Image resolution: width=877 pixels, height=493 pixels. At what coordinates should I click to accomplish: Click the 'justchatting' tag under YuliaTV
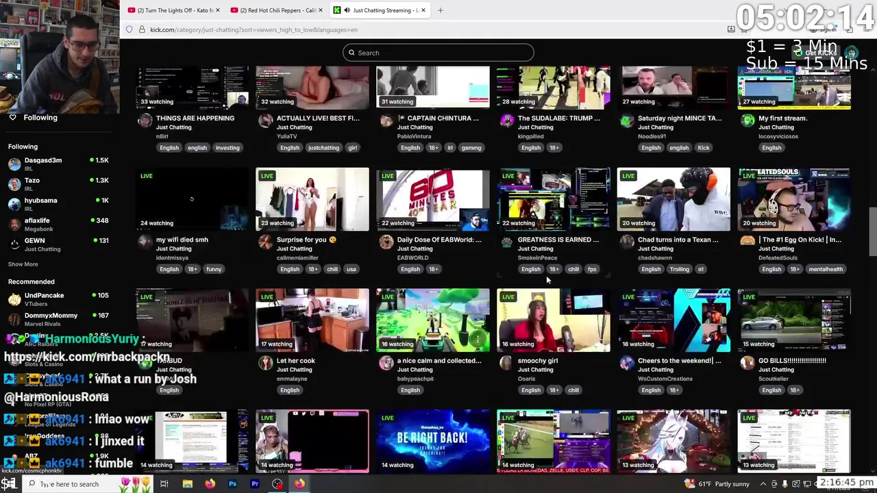pyautogui.click(x=323, y=148)
